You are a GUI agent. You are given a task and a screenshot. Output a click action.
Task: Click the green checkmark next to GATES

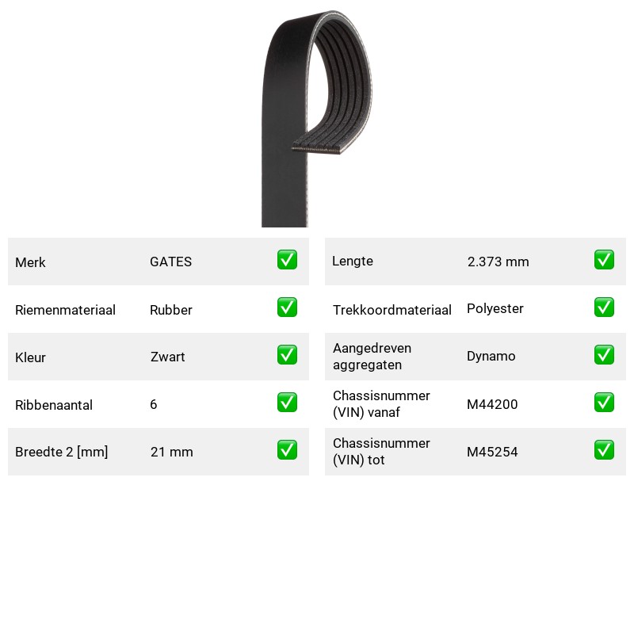(287, 260)
